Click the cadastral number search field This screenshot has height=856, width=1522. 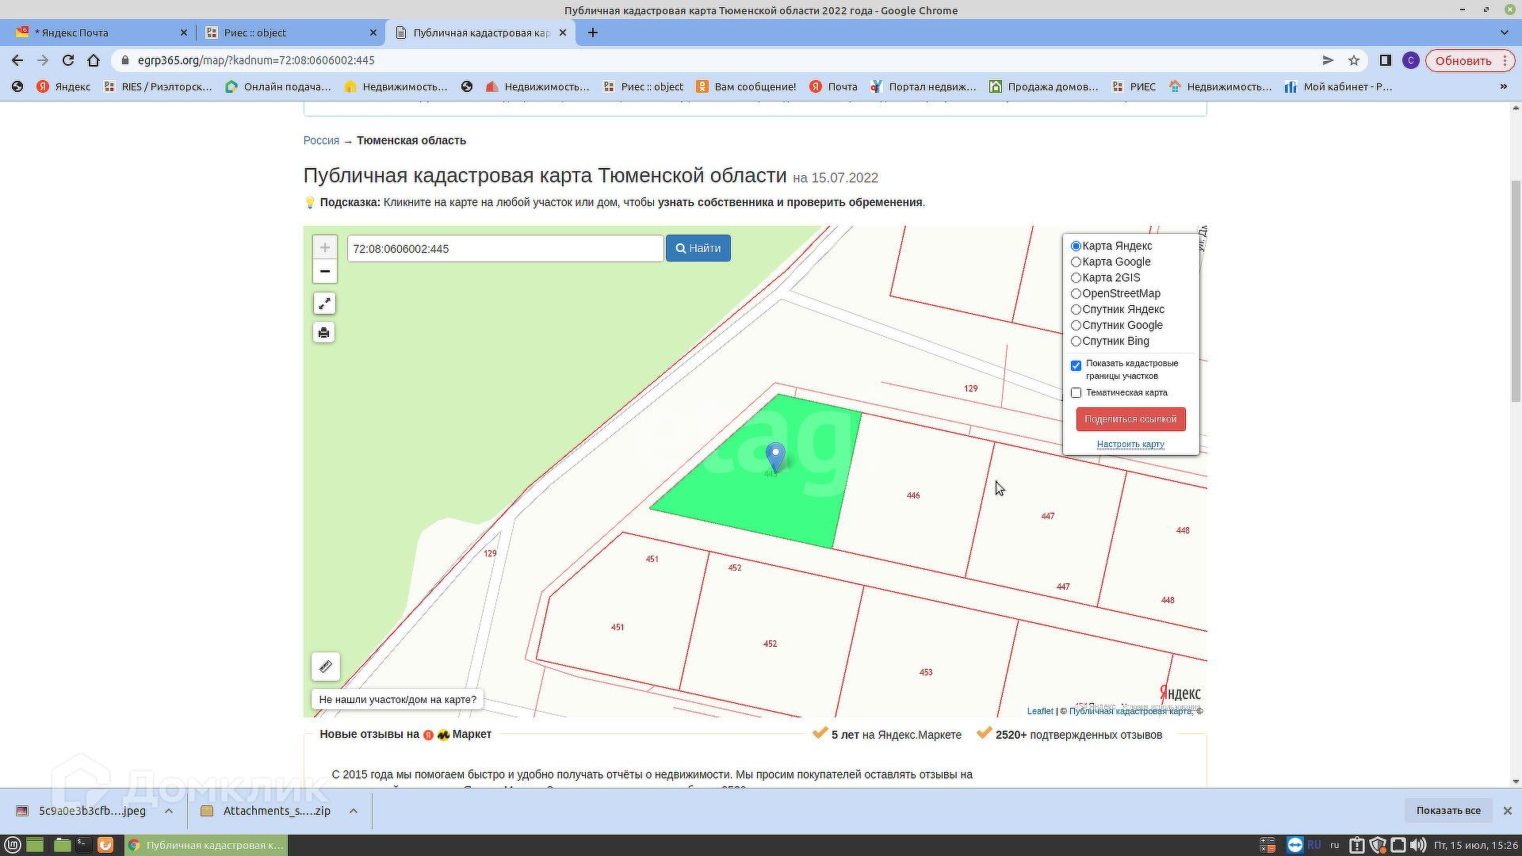pyautogui.click(x=505, y=249)
